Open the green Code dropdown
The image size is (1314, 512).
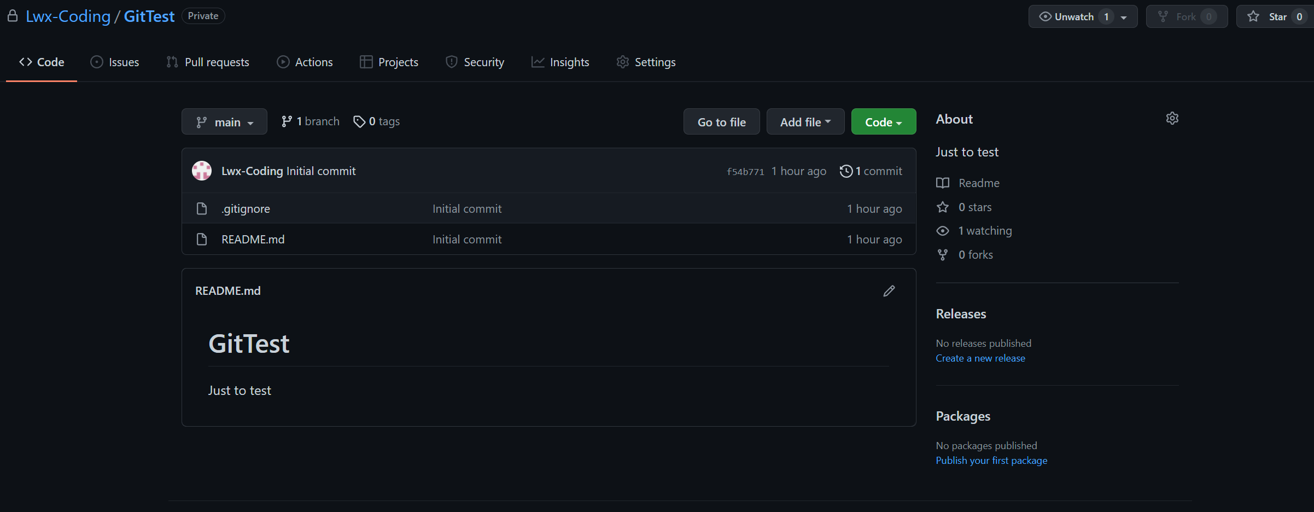click(883, 121)
